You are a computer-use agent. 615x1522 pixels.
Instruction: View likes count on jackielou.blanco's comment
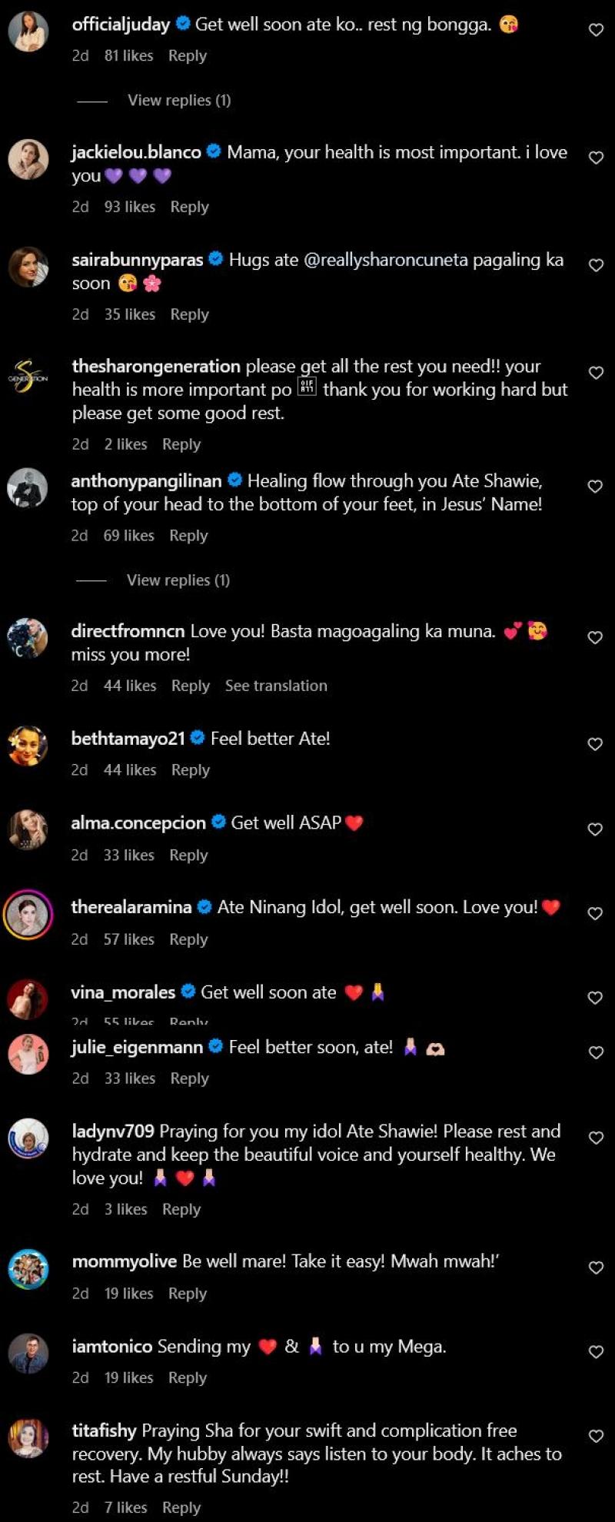coord(129,207)
